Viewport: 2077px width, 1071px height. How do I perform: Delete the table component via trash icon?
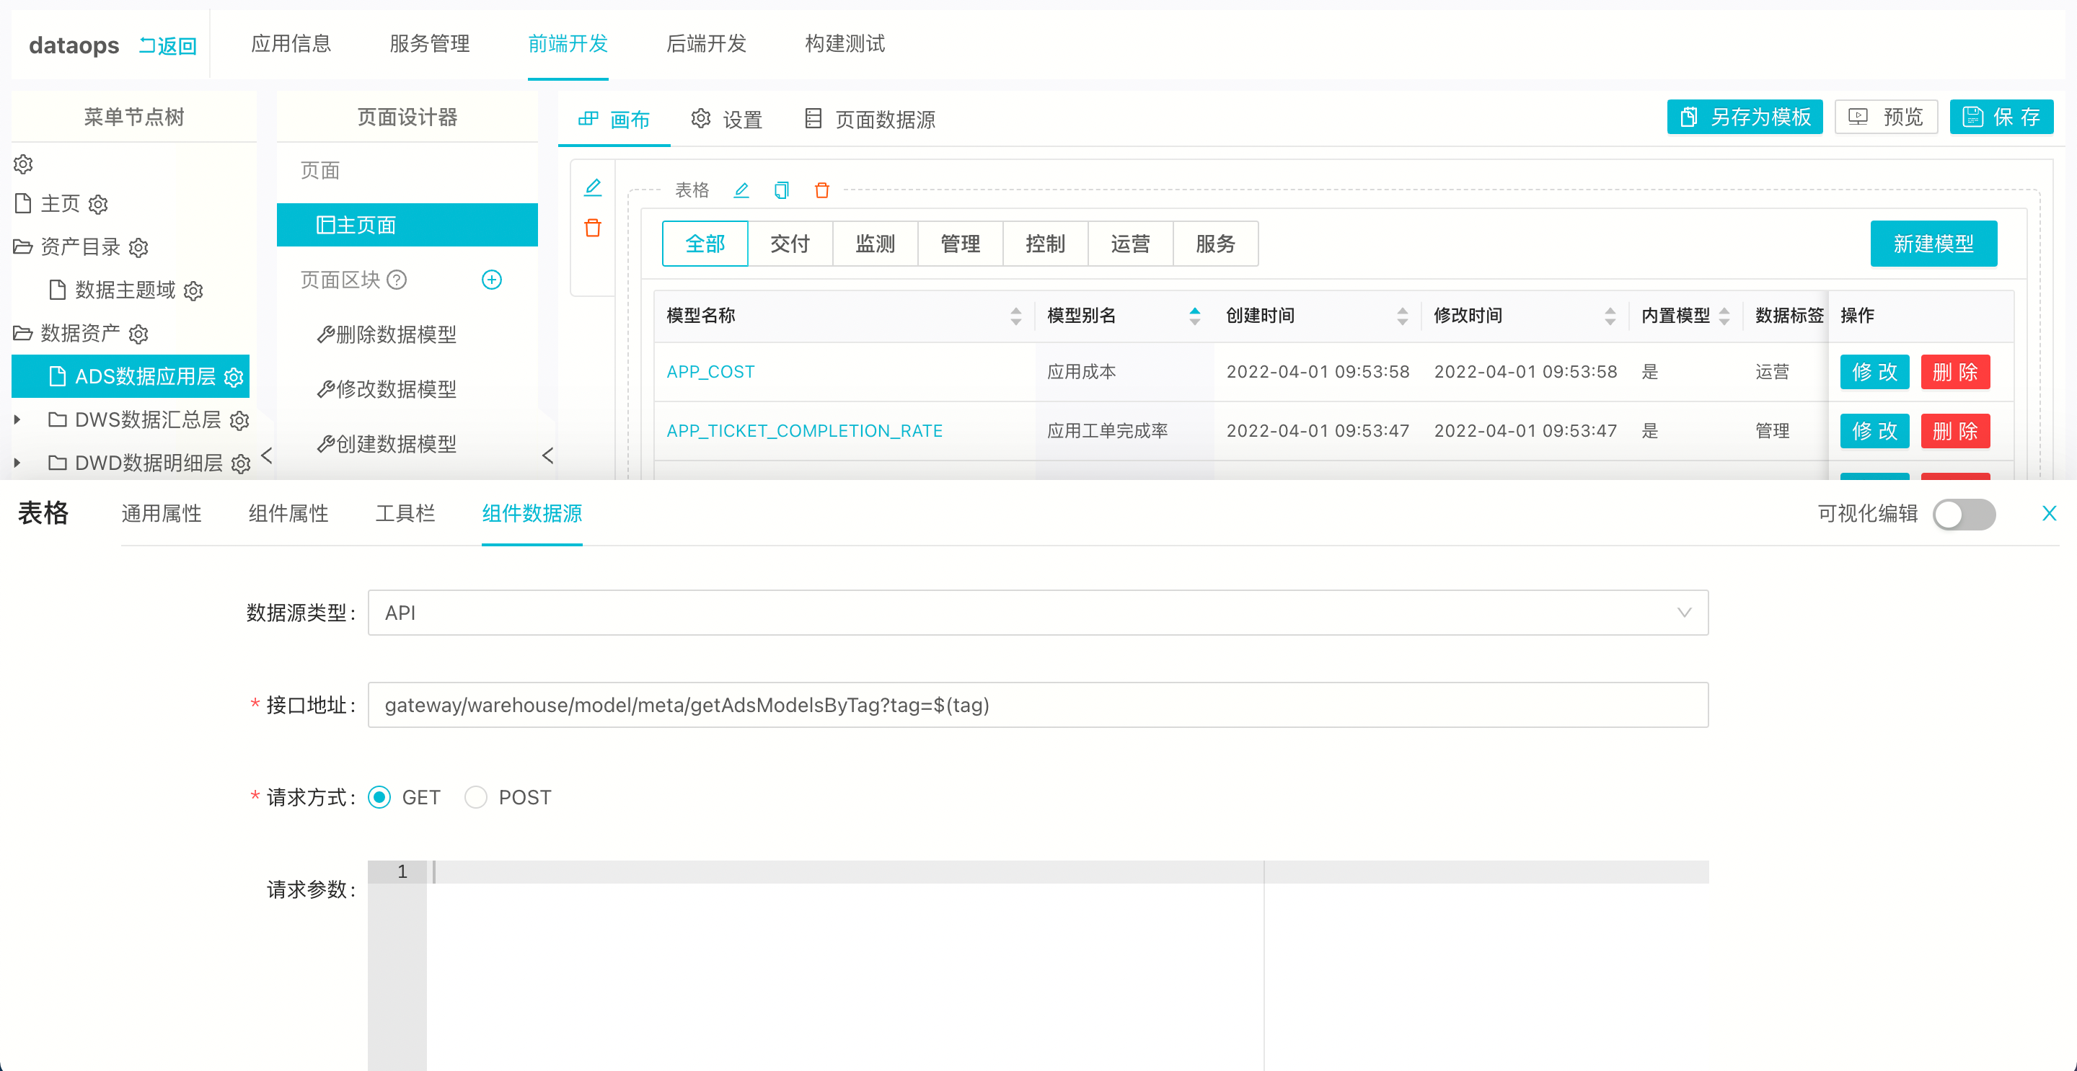[821, 190]
